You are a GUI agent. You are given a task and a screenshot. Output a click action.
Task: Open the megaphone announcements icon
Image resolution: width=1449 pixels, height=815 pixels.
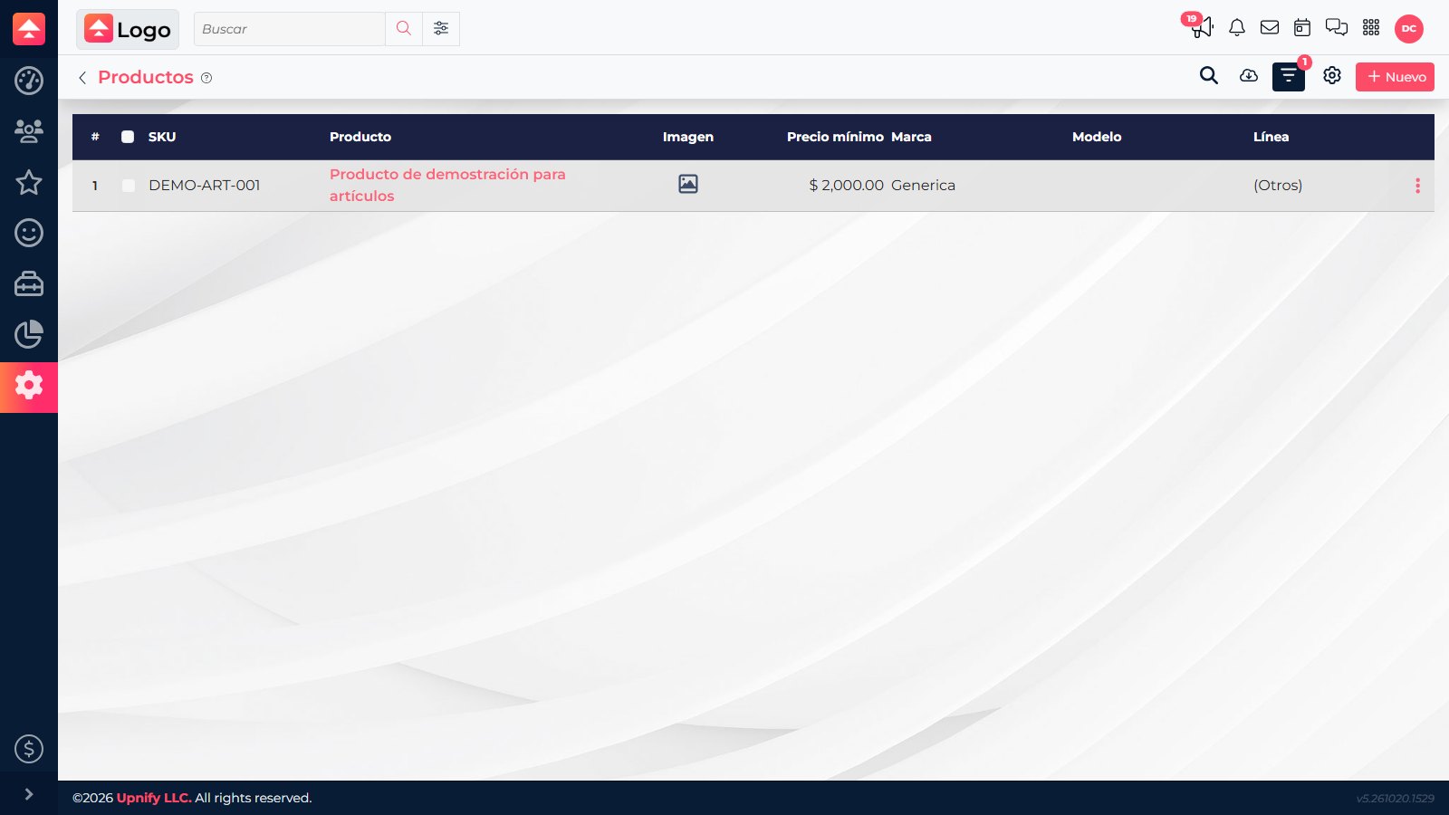1201,27
